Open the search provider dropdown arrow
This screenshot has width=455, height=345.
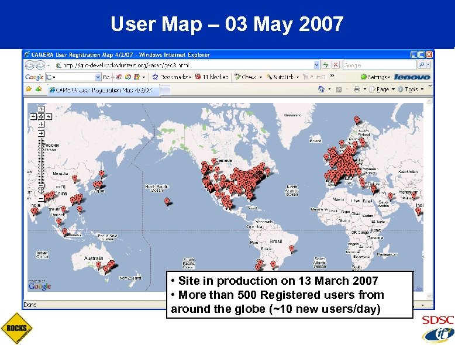pos(429,65)
